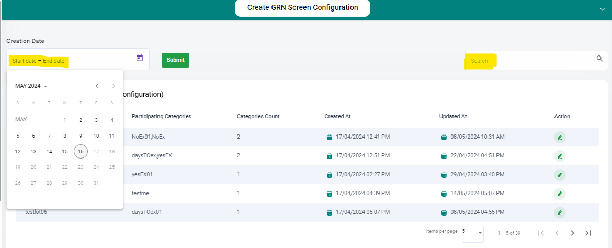The image size is (612, 248).
Task: Edit the testme row
Action: click(560, 194)
